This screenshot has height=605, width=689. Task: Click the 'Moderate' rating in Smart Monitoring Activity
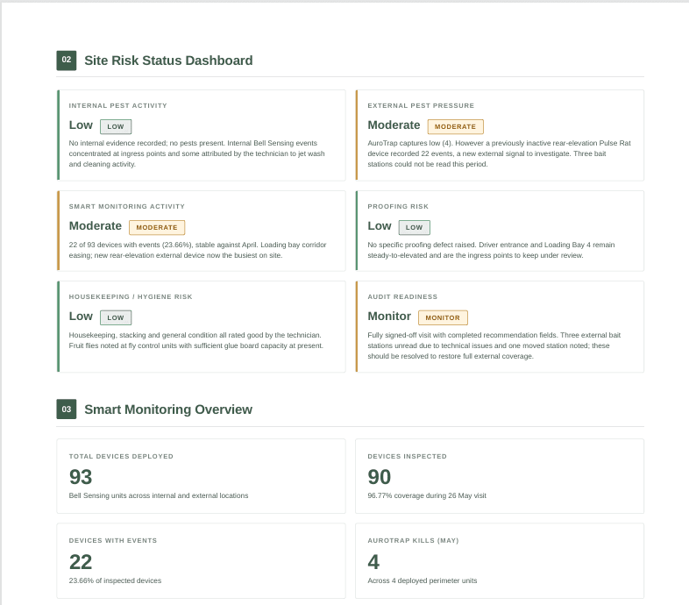pyautogui.click(x=96, y=226)
